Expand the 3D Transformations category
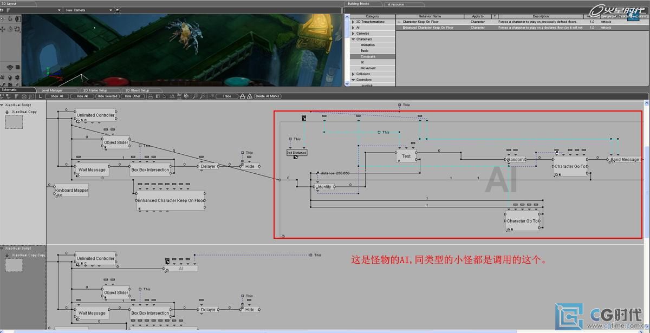 pyautogui.click(x=353, y=22)
